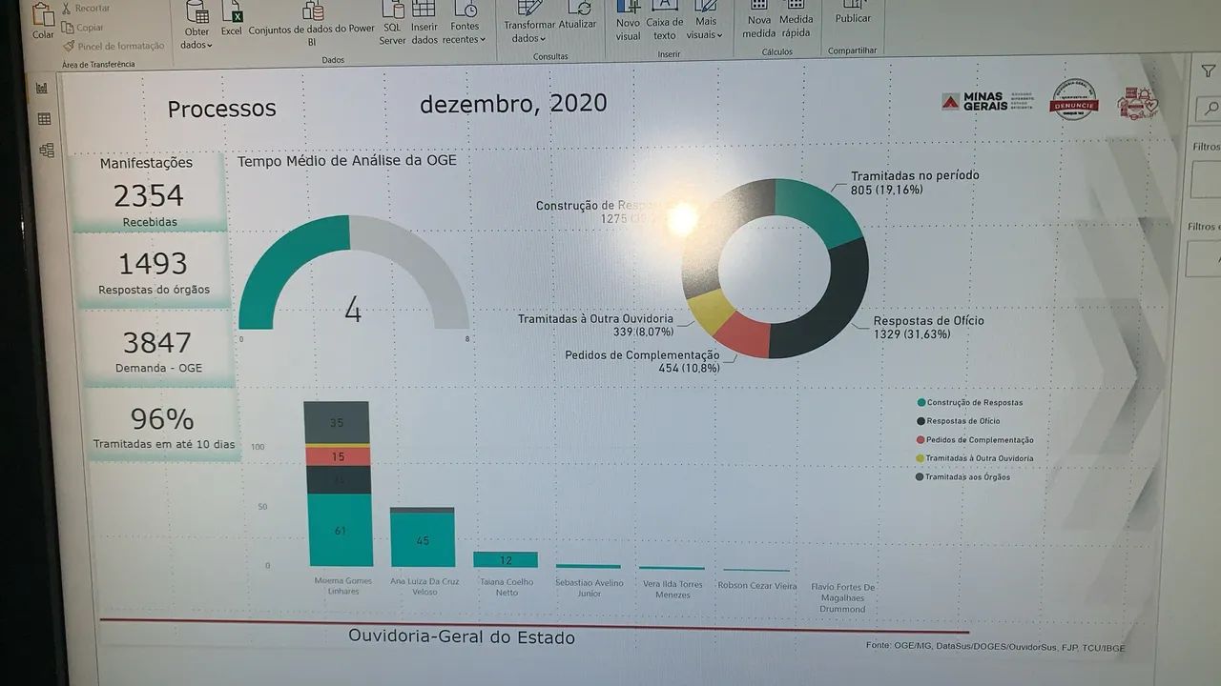Viewport: 1221px width, 686px height.
Task: Click the Colar paste icon
Action: 43,21
